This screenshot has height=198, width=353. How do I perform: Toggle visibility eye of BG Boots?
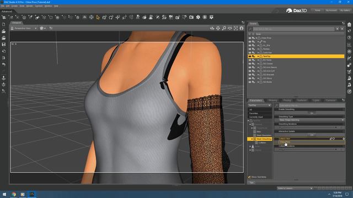(x=250, y=82)
